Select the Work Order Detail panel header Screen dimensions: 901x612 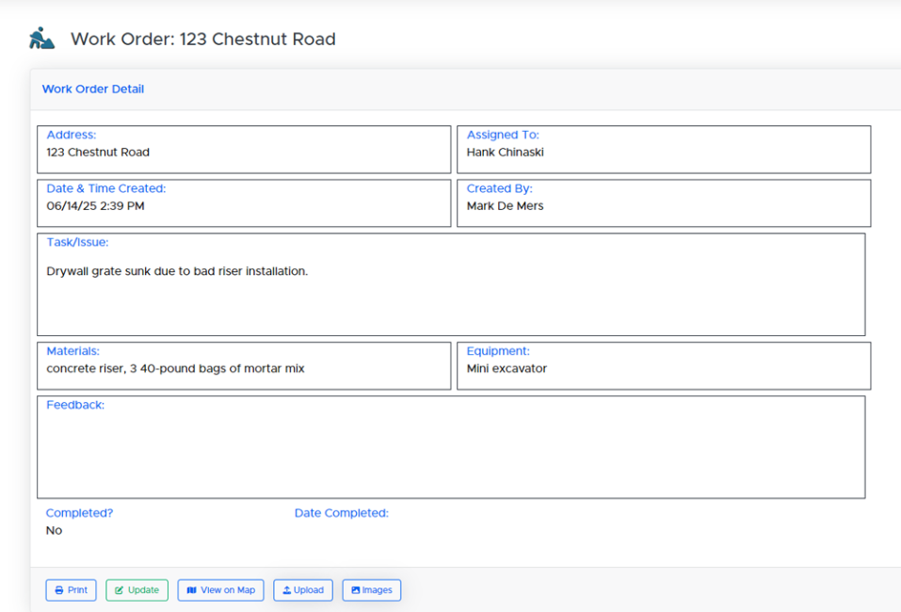tap(93, 89)
